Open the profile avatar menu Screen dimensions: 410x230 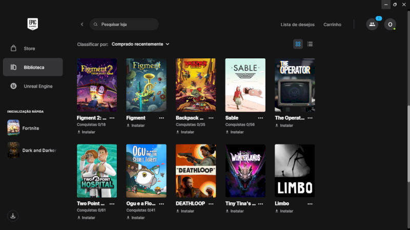[x=390, y=24]
